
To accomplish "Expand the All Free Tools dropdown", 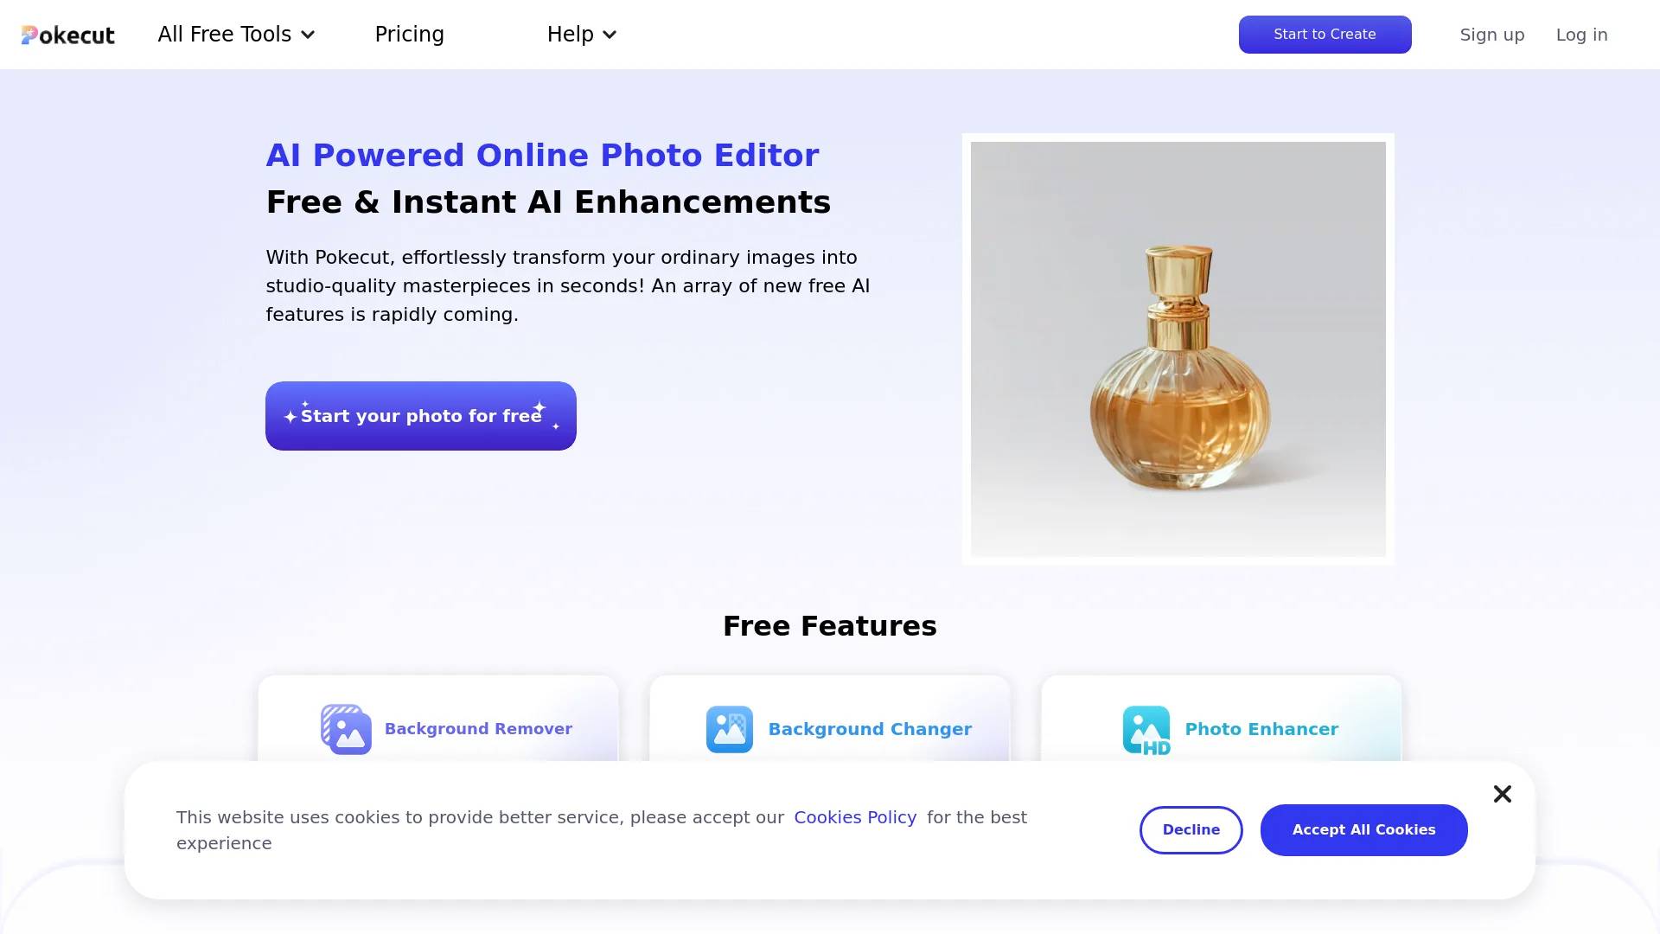I will (x=233, y=35).
